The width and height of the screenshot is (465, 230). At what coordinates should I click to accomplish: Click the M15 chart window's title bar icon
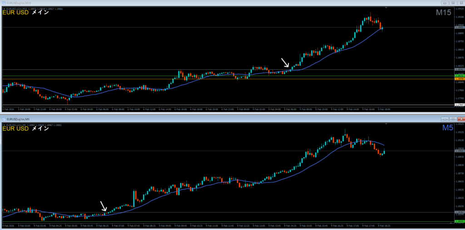point(3,2)
